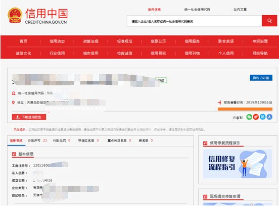Click the red icon beside 基本信息
The width and height of the screenshot is (279, 207).
pos(14,154)
